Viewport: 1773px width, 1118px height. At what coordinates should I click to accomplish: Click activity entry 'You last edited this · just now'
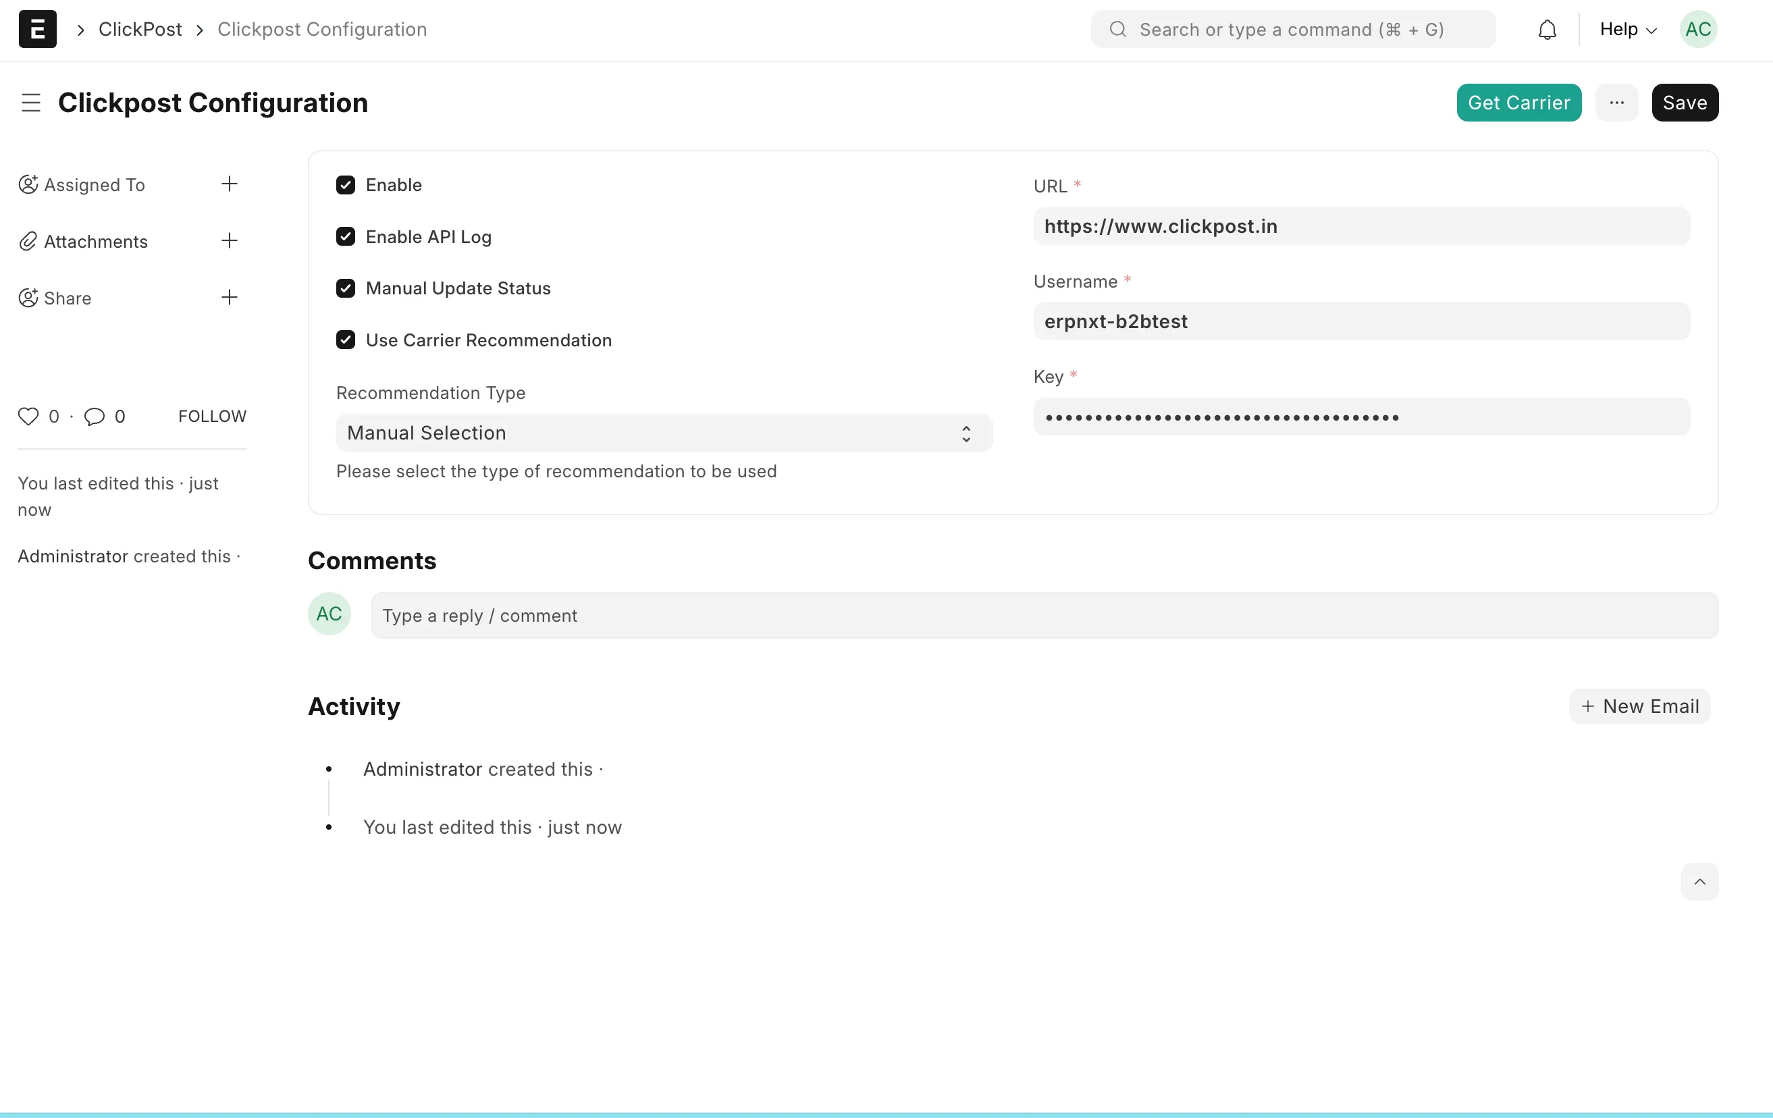click(493, 827)
